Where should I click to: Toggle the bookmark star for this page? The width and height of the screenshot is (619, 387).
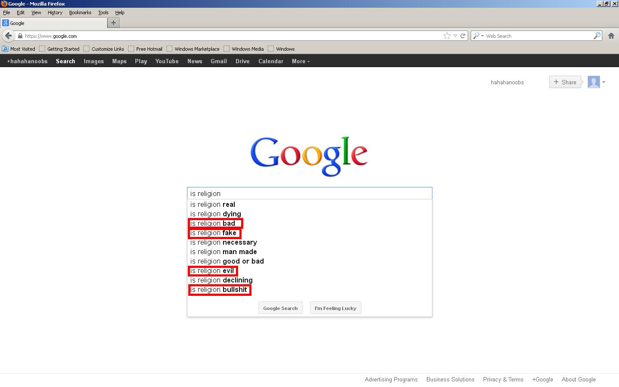click(x=446, y=36)
